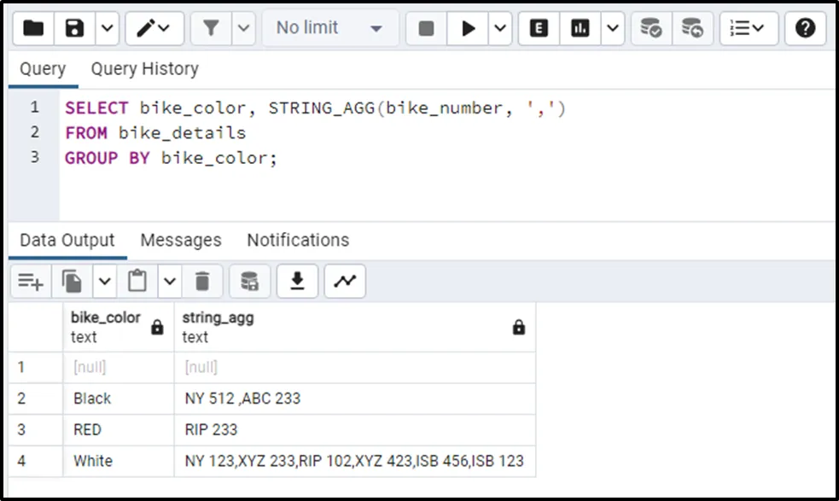Open the Messages tab

[180, 240]
